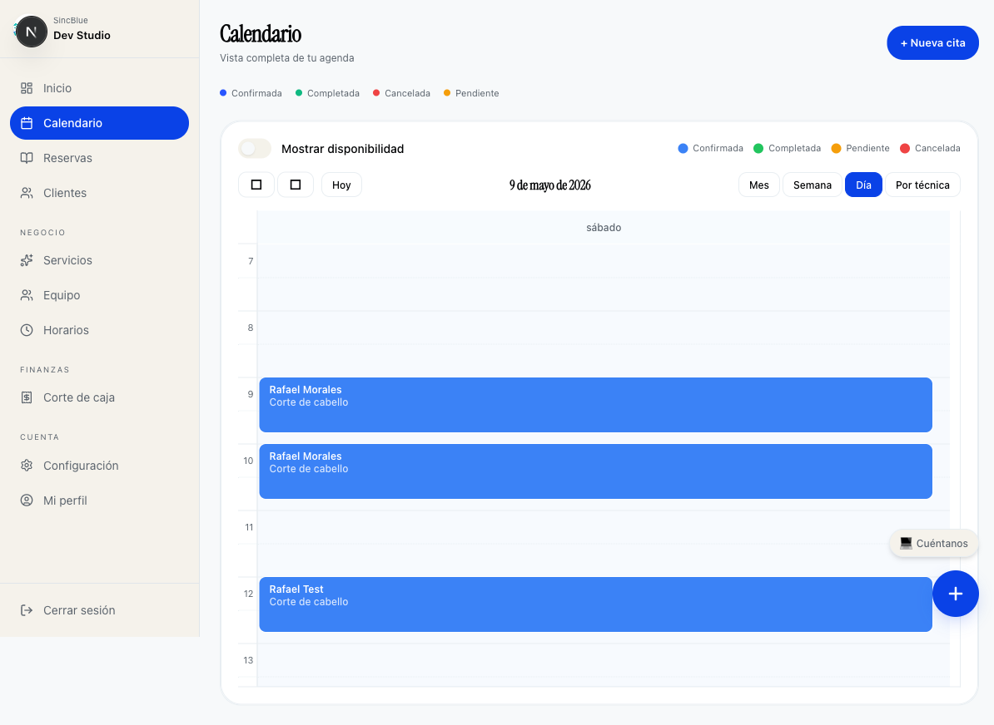Click the receipt icon for Corte de caja
Image resolution: width=994 pixels, height=725 pixels.
[x=27, y=397]
